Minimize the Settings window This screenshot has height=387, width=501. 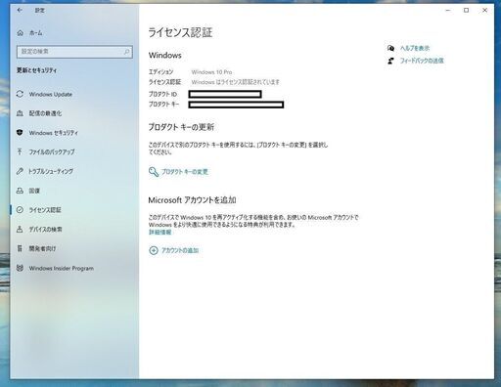point(448,11)
